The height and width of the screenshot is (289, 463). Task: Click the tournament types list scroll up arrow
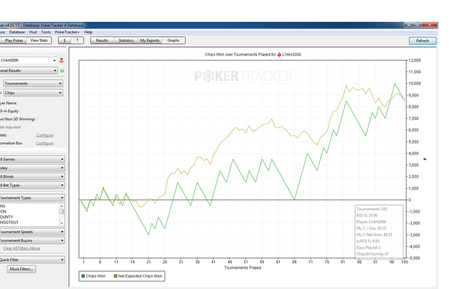pyautogui.click(x=62, y=206)
